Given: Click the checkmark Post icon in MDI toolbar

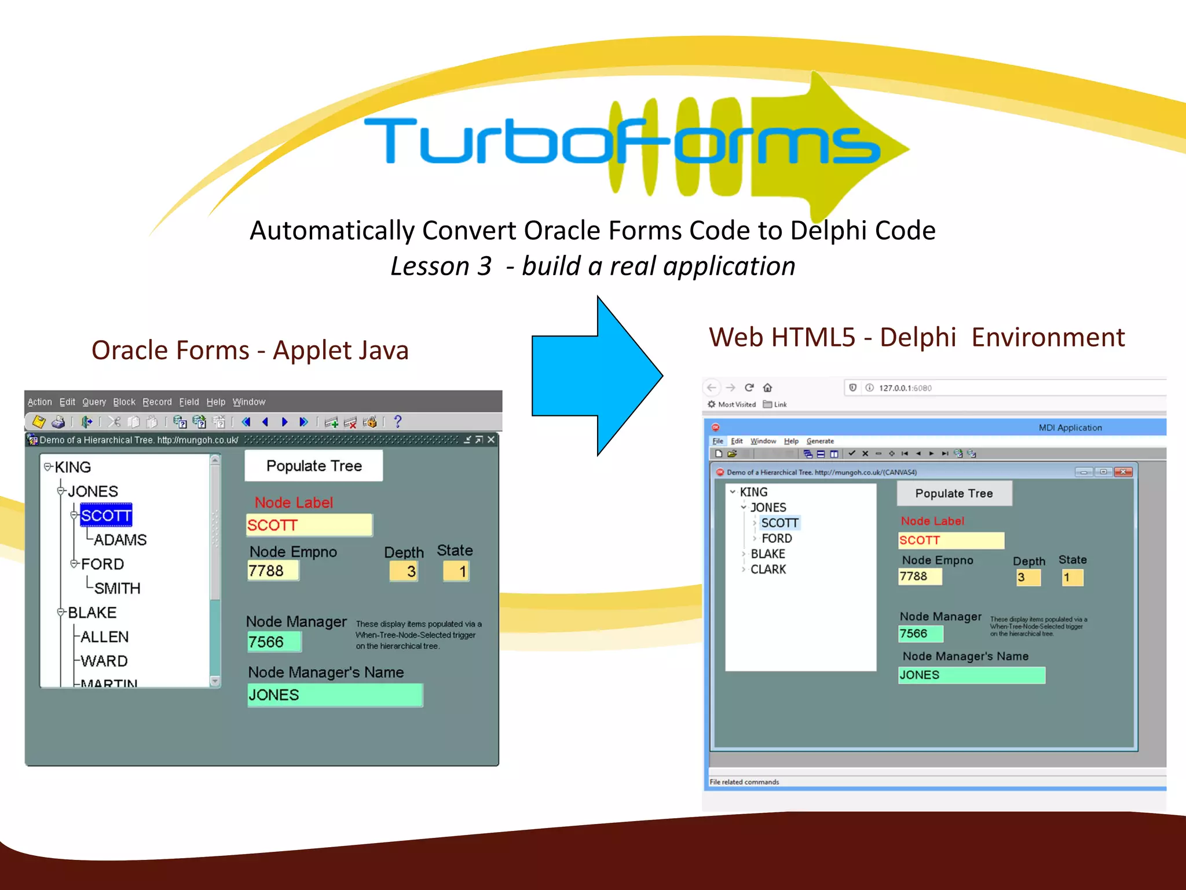Looking at the screenshot, I should pos(852,453).
